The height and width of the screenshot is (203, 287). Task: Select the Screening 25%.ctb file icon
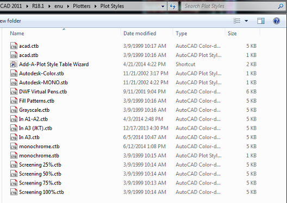pos(14,164)
